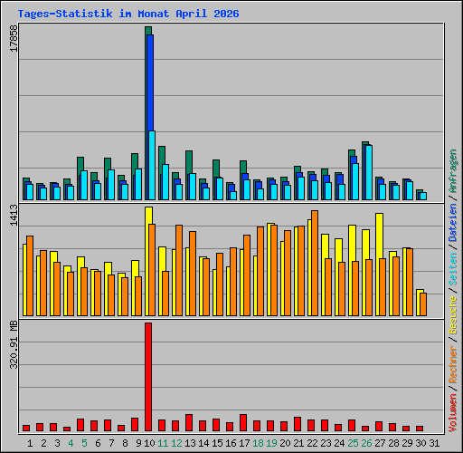Click the green day 18 axis label

[x=258, y=443]
